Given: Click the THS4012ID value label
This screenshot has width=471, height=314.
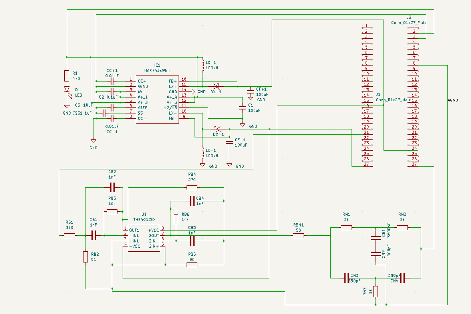Looking at the screenshot, I should point(144,220).
